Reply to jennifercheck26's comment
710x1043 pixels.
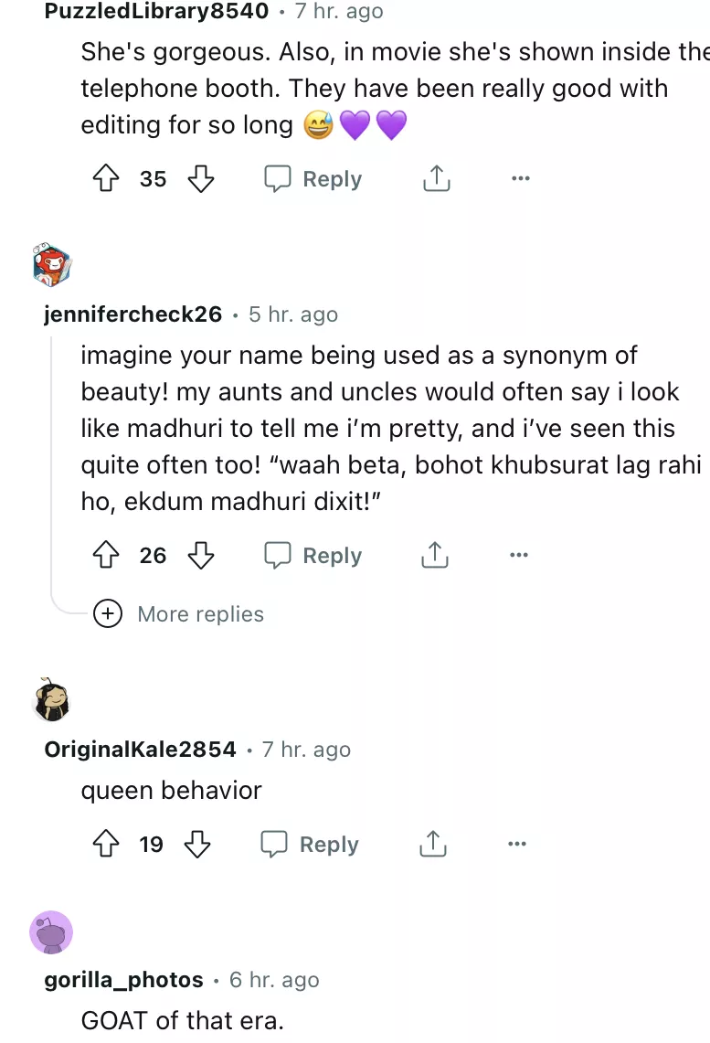pyautogui.click(x=313, y=556)
